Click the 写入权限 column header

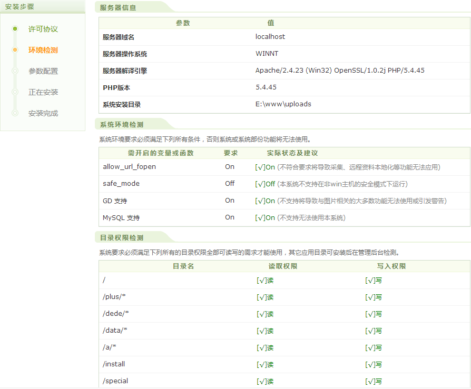[391, 266]
